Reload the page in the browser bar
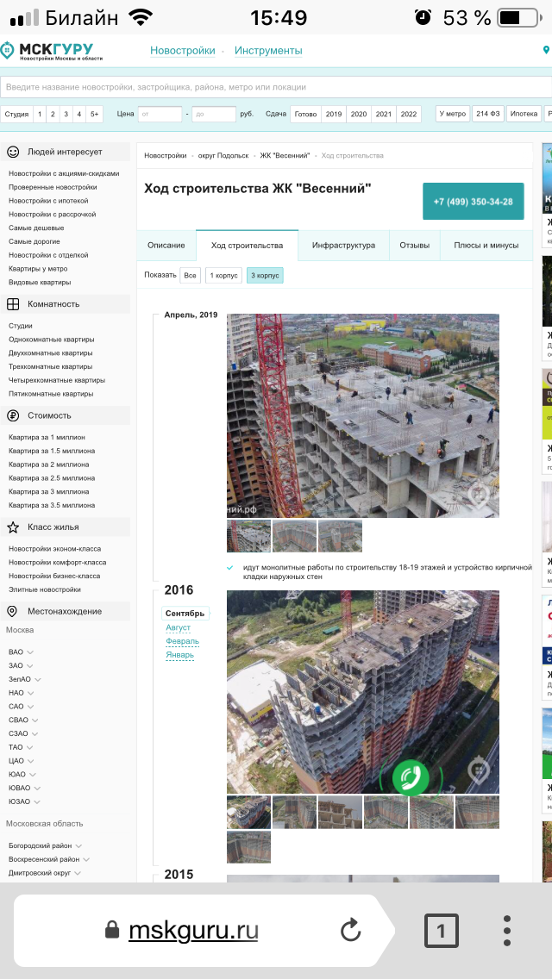This screenshot has width=552, height=979. click(x=350, y=931)
